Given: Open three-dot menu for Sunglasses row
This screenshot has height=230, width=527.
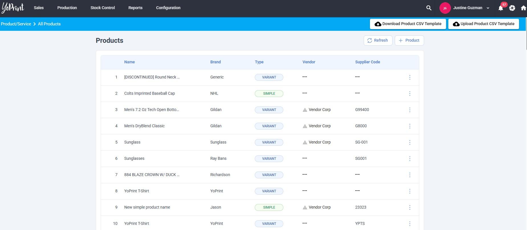Looking at the screenshot, I should point(410,159).
